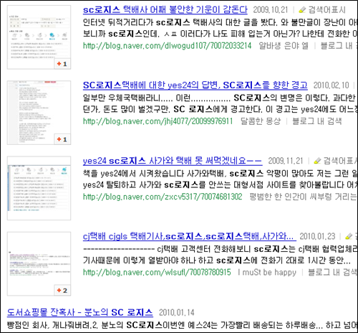Click '+2' badge on cj택배 thumbnail
This screenshot has width=358, height=333.
click(62, 291)
